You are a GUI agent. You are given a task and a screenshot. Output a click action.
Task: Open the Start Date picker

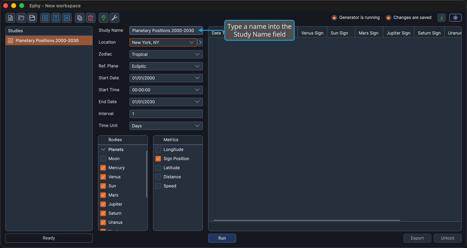[166, 78]
